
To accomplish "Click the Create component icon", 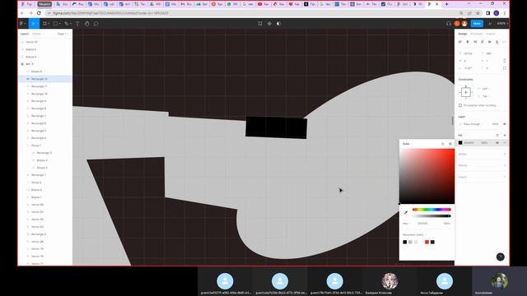I will pos(269,24).
